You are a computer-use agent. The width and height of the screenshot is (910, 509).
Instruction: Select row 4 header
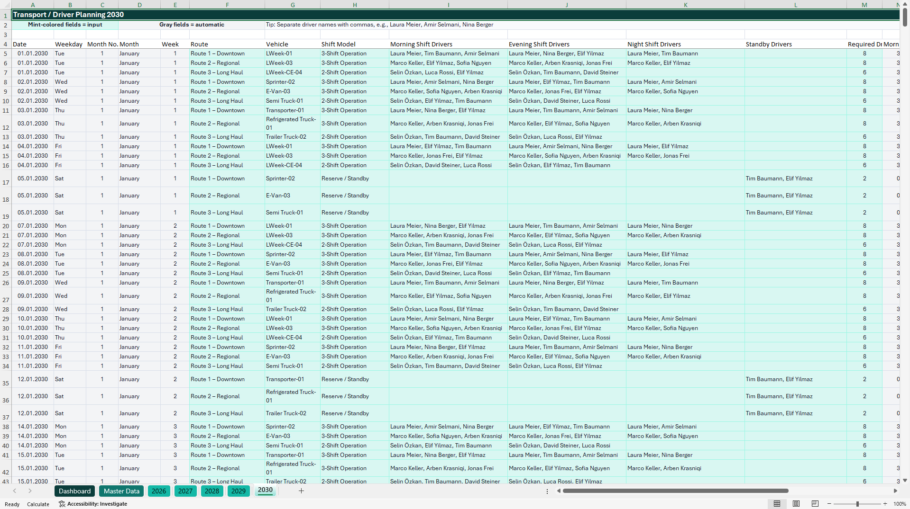[6, 44]
